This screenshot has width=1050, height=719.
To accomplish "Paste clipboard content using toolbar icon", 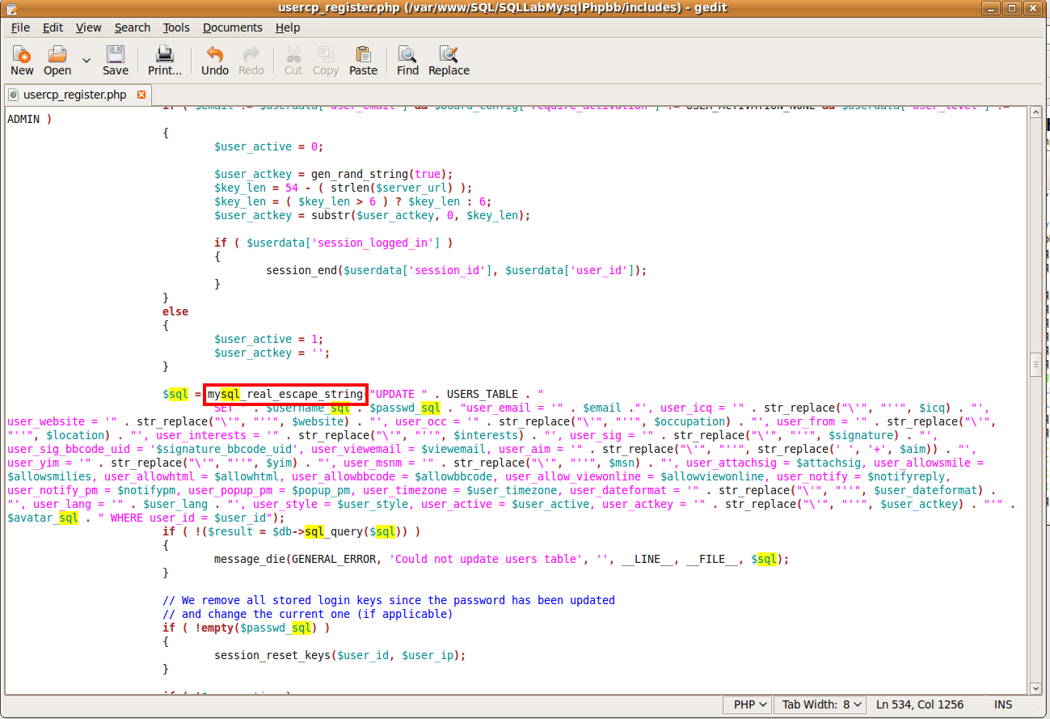I will coord(363,61).
